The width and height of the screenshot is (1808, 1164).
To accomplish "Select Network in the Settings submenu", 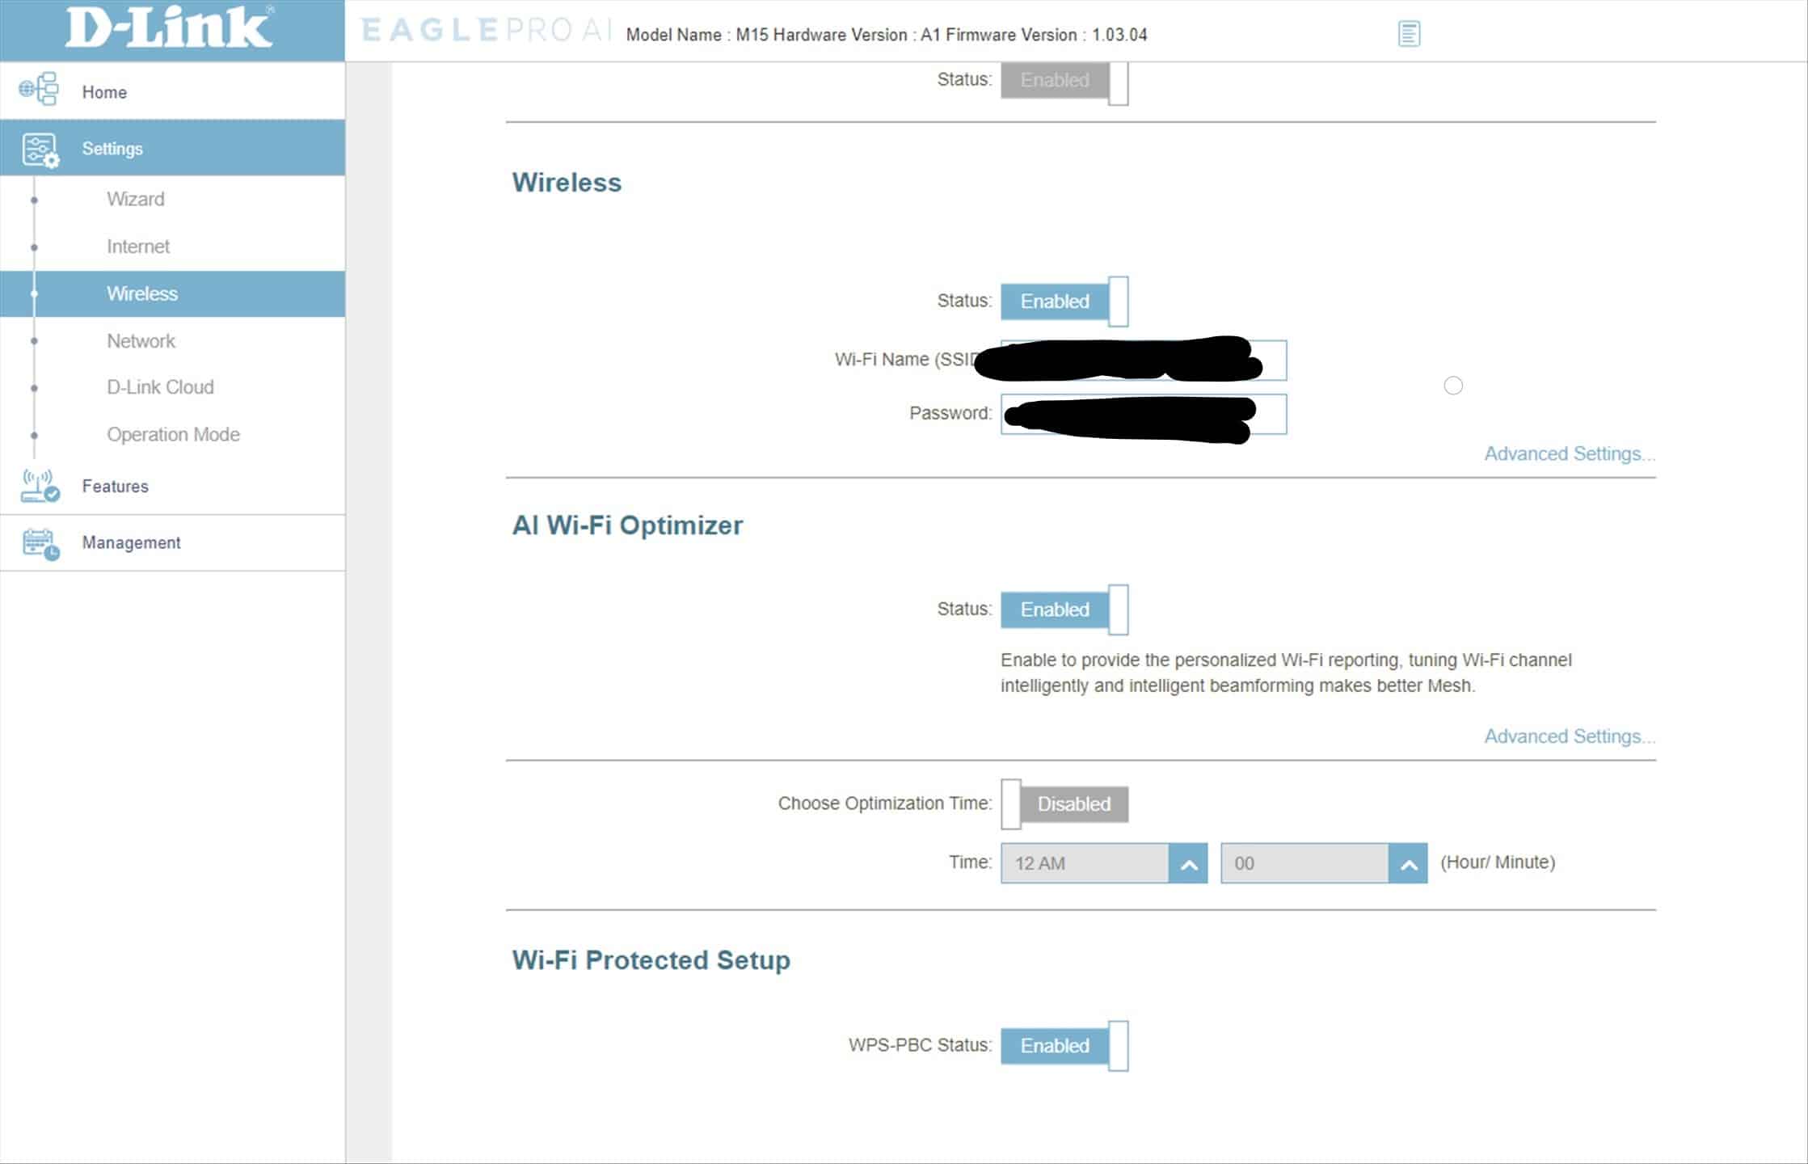I will tap(141, 341).
